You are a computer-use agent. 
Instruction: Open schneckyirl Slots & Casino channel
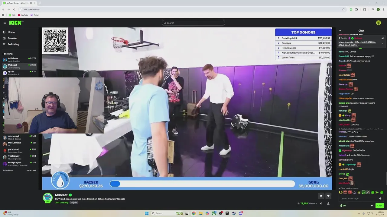coord(19,137)
